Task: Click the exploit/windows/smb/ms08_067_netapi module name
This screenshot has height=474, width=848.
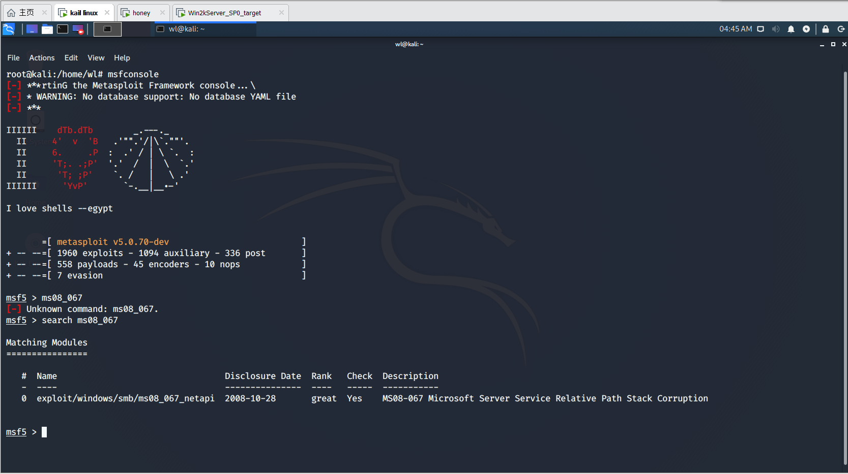Action: pos(126,399)
